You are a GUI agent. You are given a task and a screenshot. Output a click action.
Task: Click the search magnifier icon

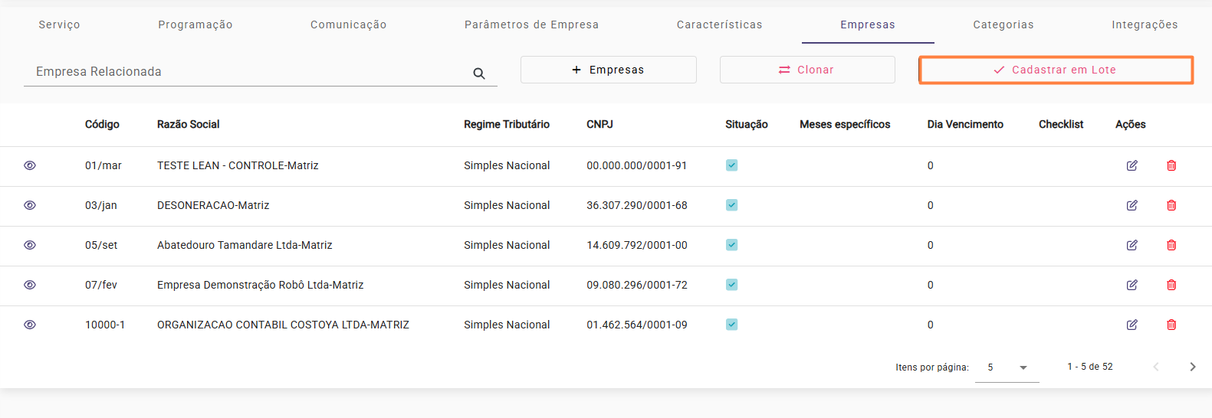coord(479,73)
